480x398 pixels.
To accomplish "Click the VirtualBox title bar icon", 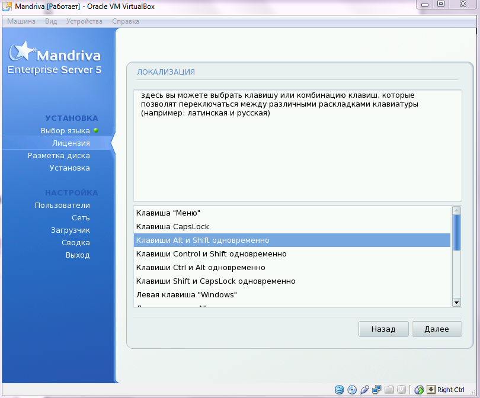I will (7, 6).
